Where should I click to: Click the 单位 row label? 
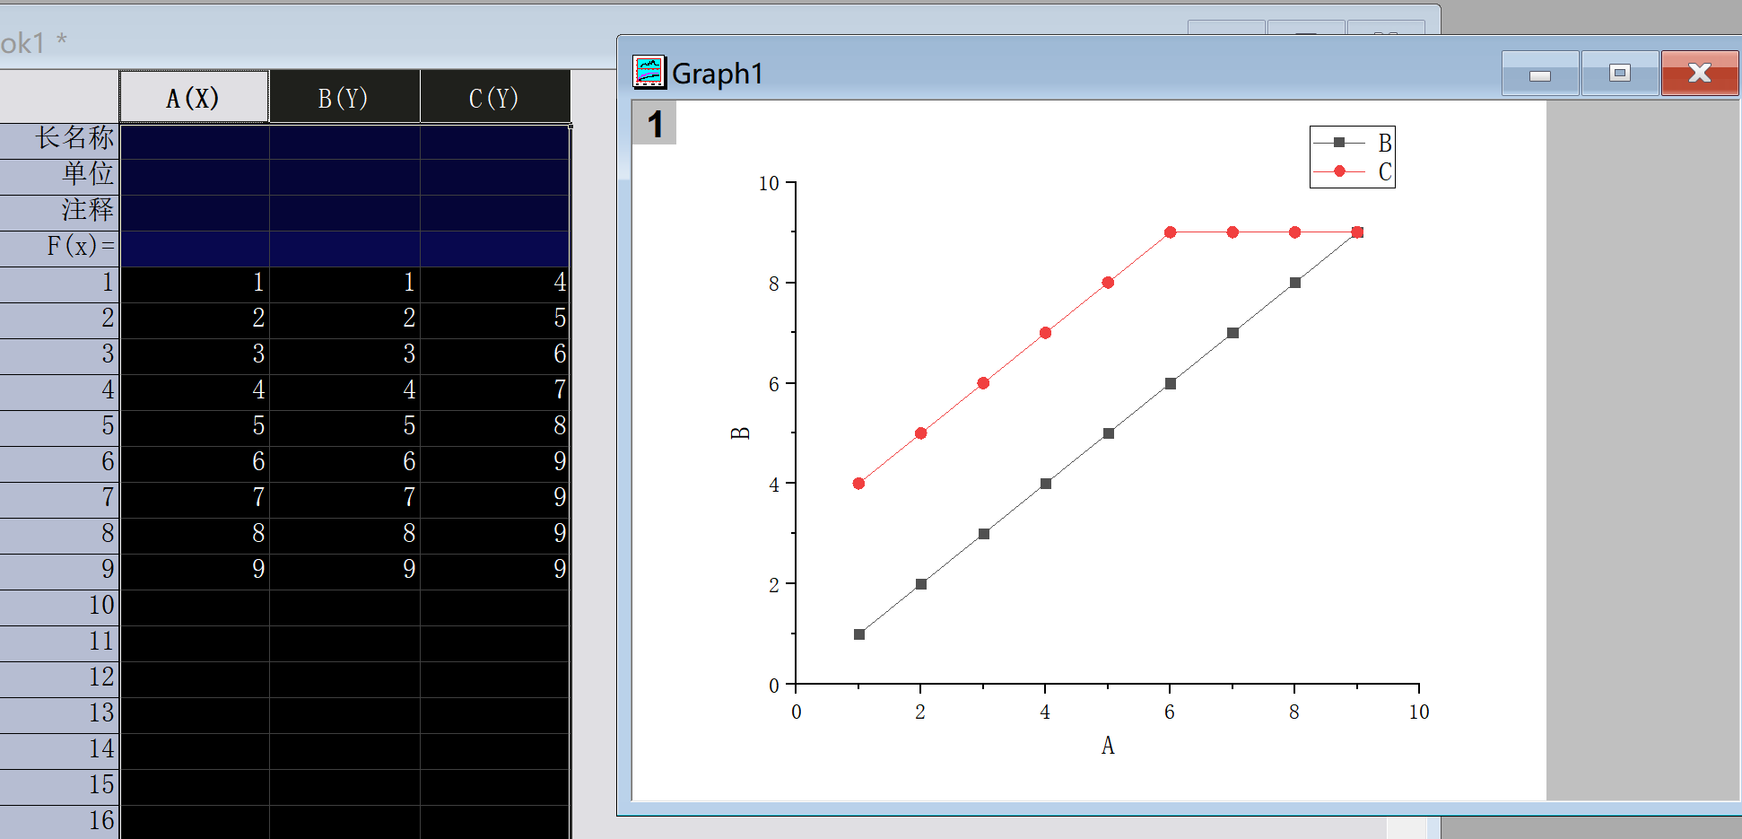59,177
